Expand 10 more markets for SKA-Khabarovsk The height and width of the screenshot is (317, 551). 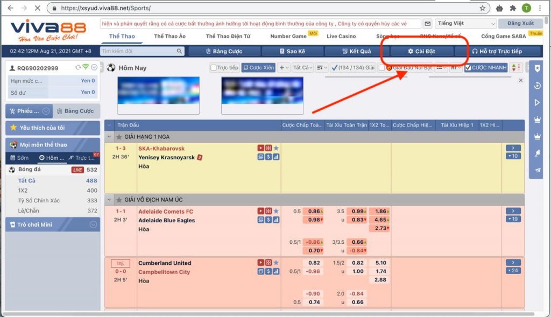pyautogui.click(x=513, y=156)
